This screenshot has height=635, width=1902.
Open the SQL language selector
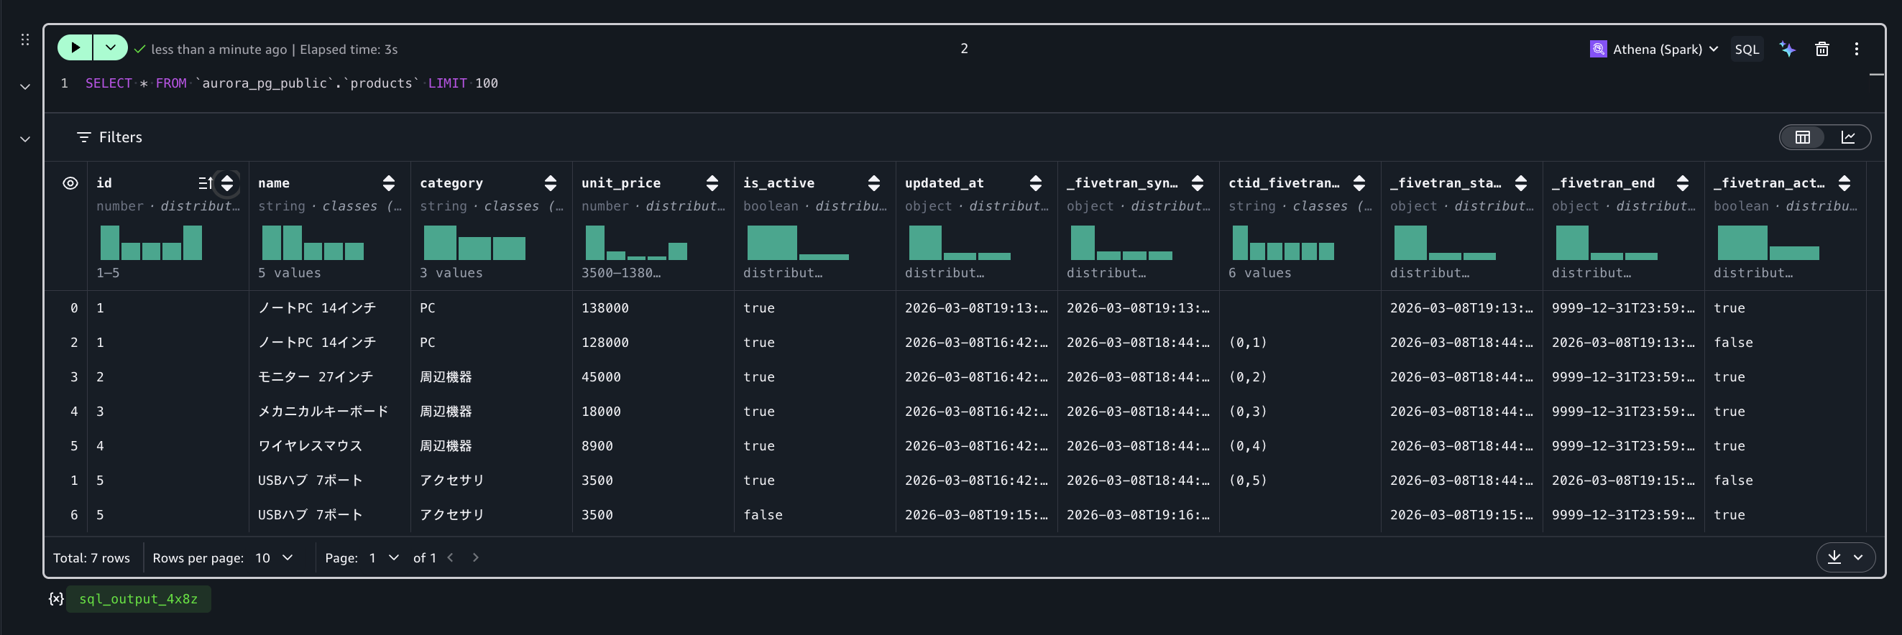point(1746,50)
